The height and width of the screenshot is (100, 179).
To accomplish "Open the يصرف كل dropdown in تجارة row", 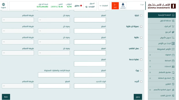I will click(x=54, y=20).
